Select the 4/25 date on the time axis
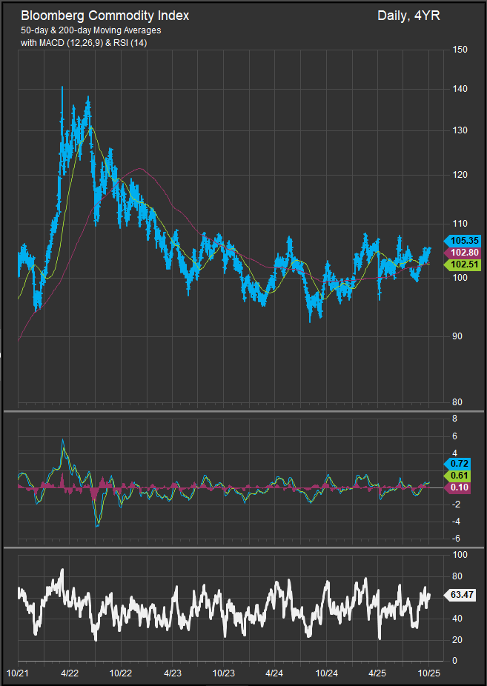The height and width of the screenshot is (686, 487). 378,673
